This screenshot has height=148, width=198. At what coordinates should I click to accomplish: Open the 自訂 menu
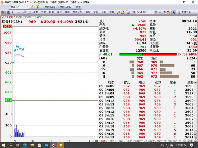[105, 12]
